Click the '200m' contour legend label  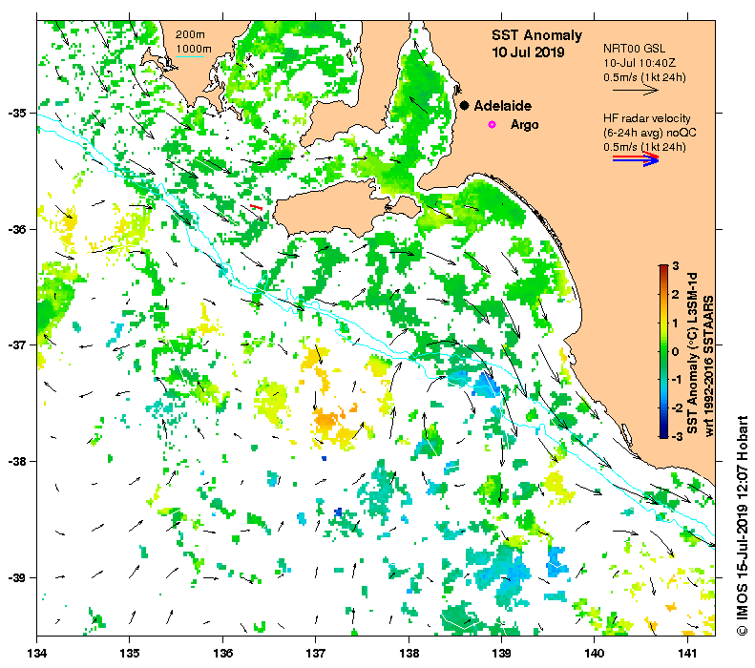click(190, 34)
